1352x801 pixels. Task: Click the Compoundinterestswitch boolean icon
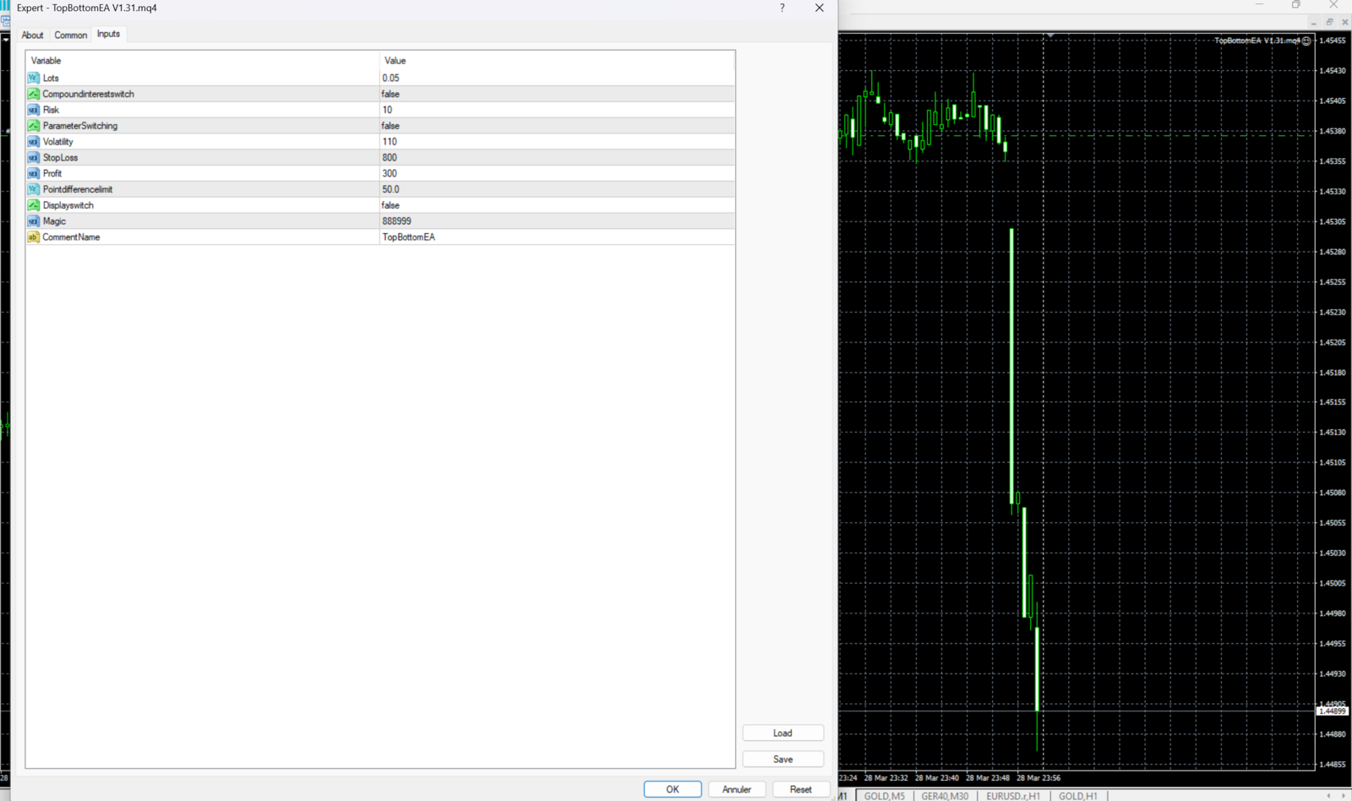coord(33,94)
